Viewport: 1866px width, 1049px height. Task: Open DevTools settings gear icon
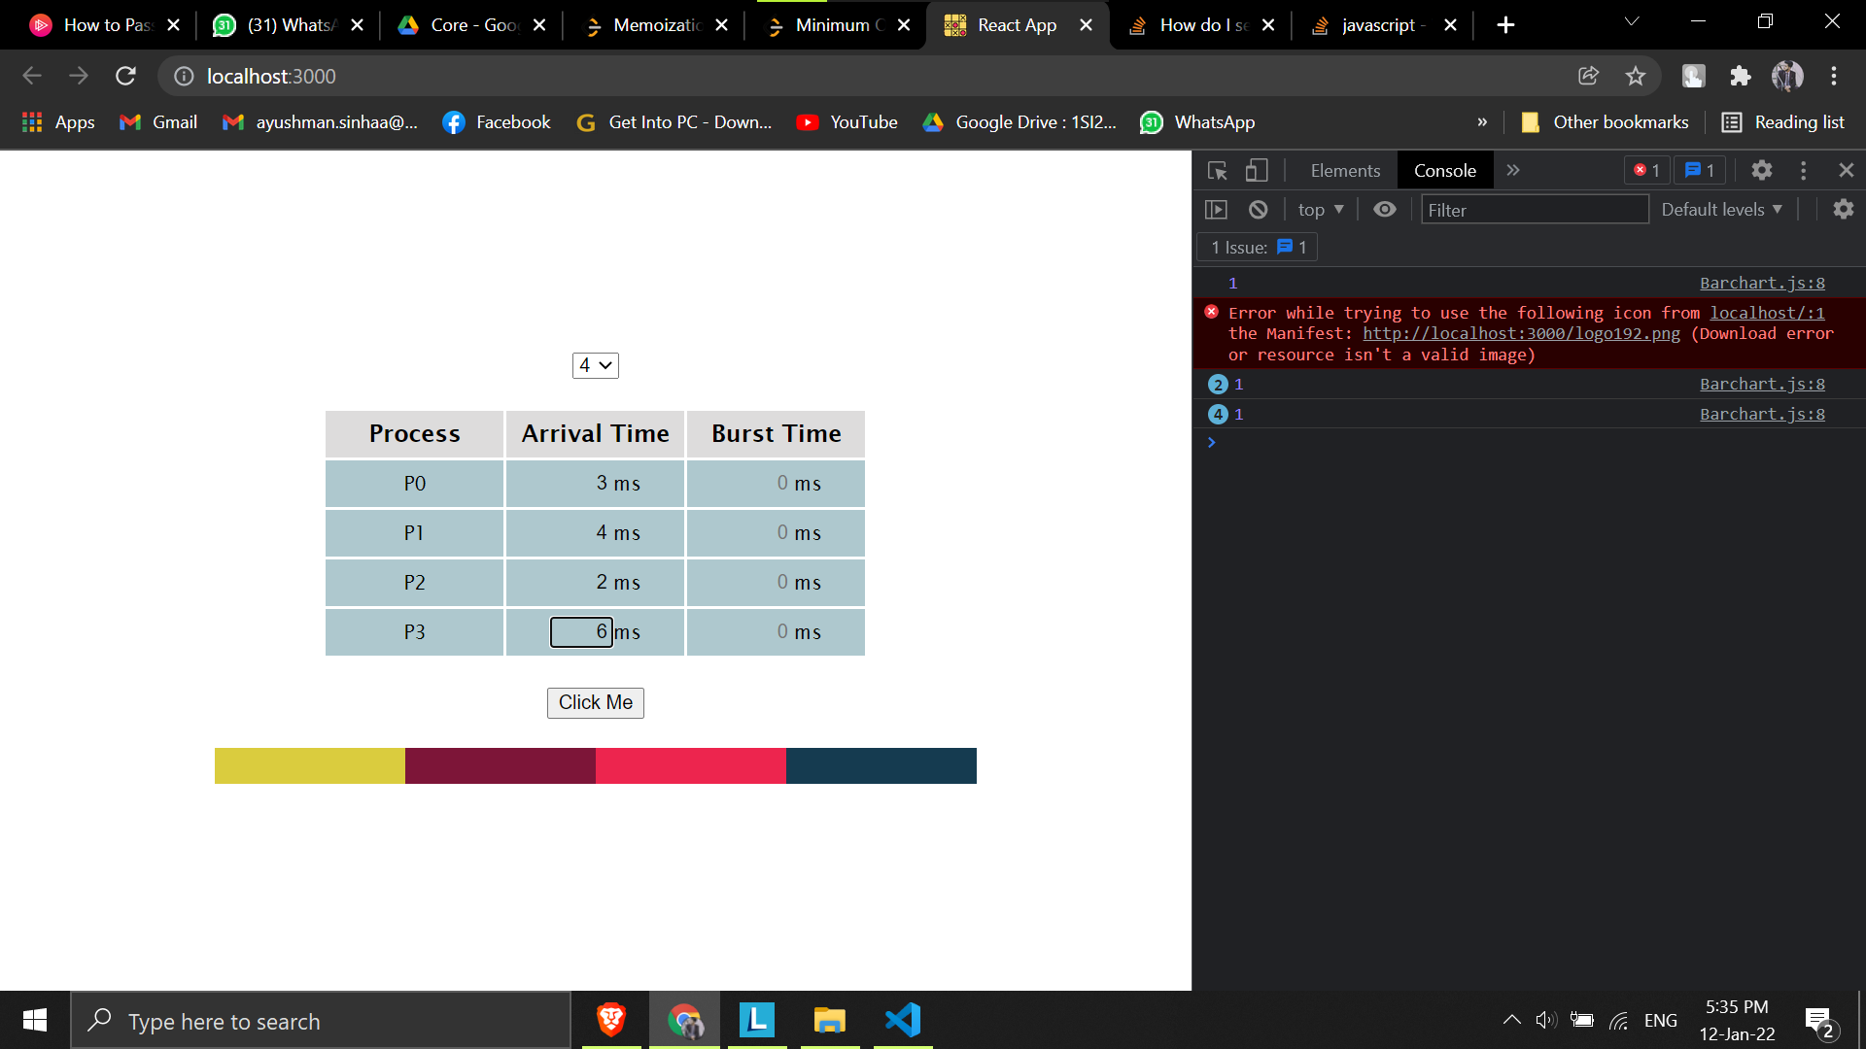coord(1761,170)
